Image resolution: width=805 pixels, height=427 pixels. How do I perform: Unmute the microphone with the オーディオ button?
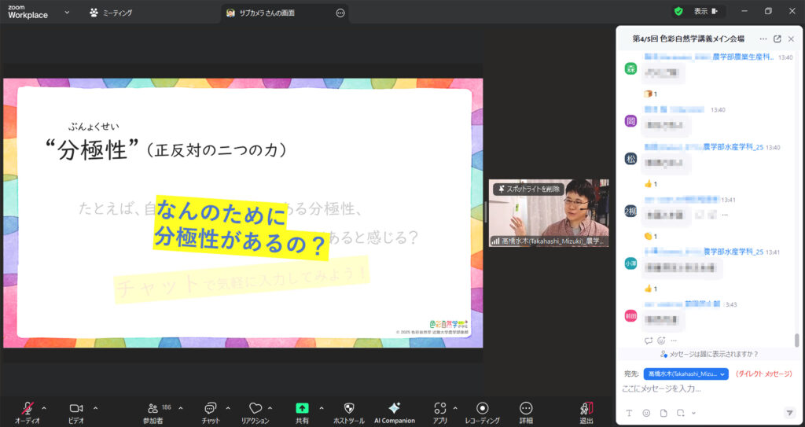point(27,409)
